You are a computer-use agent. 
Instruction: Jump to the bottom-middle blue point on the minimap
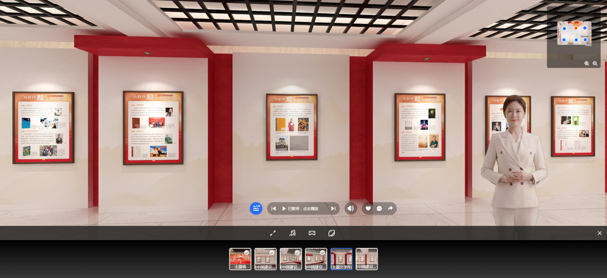click(x=576, y=40)
